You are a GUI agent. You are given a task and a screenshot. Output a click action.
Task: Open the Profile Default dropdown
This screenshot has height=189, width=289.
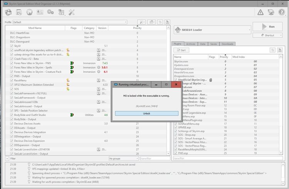[70, 22]
